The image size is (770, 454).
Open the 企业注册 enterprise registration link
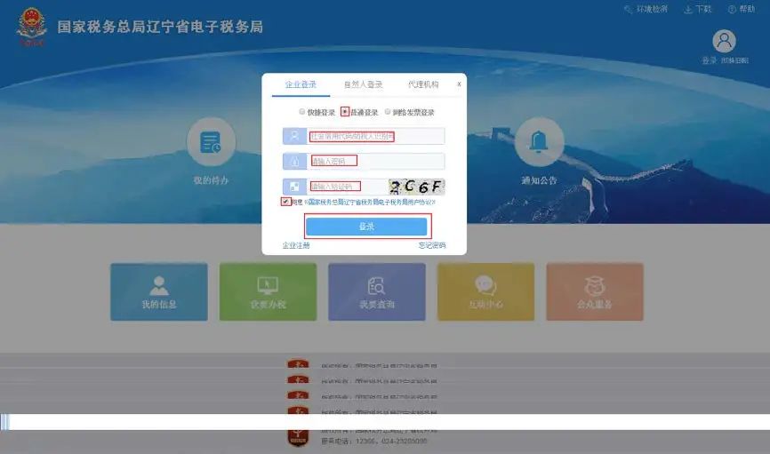pos(295,245)
